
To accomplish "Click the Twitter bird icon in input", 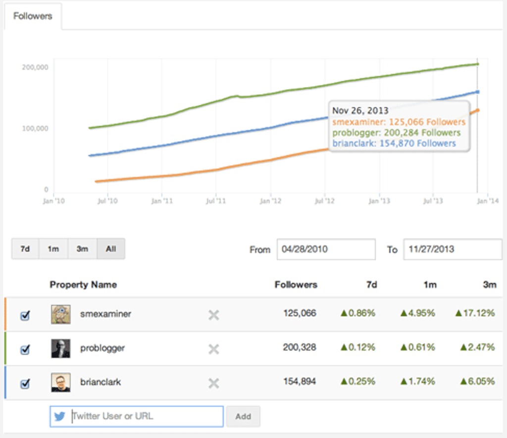I will pyautogui.click(x=59, y=416).
